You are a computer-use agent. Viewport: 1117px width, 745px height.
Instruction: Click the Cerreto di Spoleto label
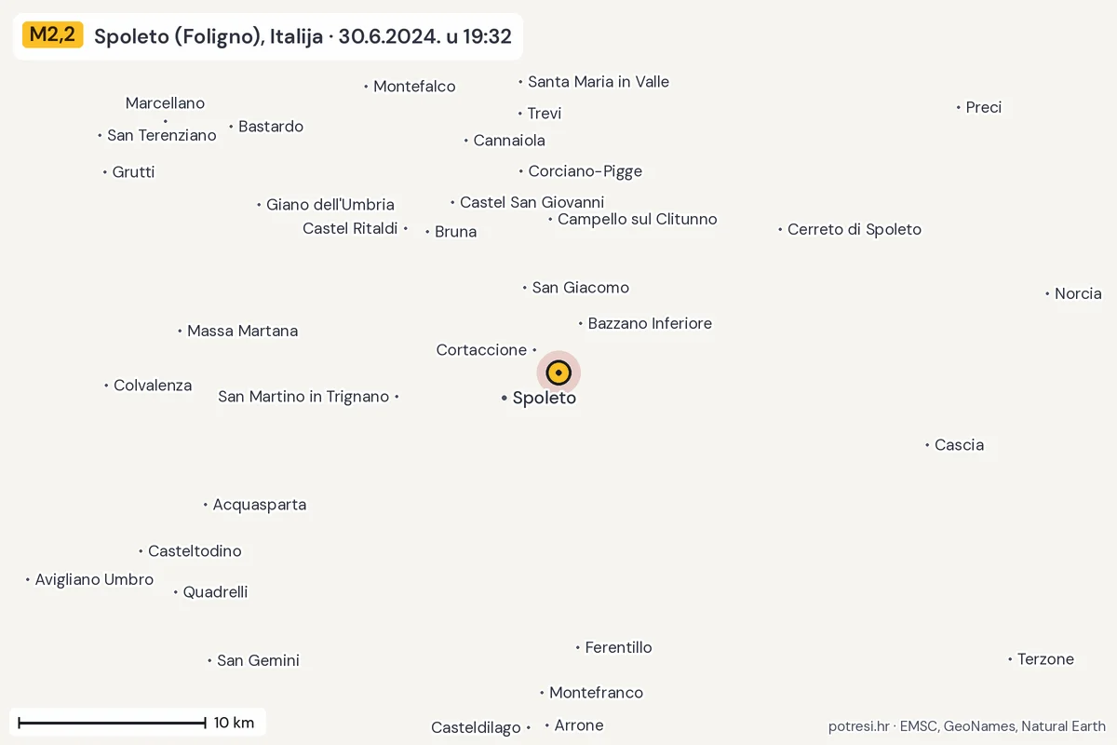tap(855, 229)
